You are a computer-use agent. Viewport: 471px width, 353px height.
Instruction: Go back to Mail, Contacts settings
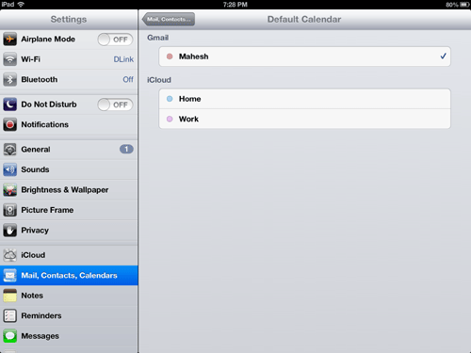[169, 19]
